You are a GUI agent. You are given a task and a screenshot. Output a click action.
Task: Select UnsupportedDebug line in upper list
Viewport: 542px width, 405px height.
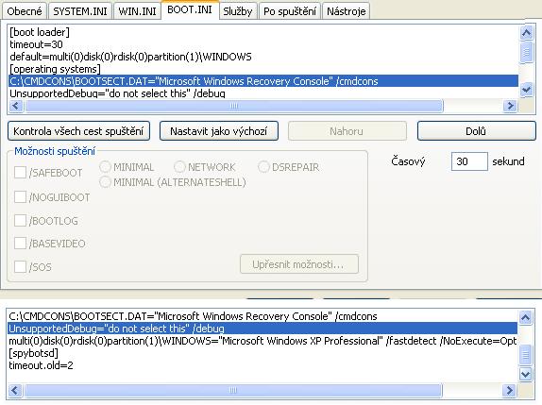click(263, 93)
